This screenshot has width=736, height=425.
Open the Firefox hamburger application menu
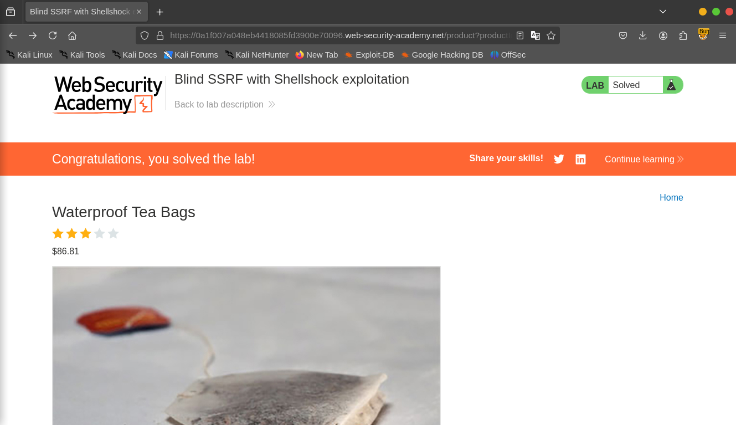[x=723, y=35]
